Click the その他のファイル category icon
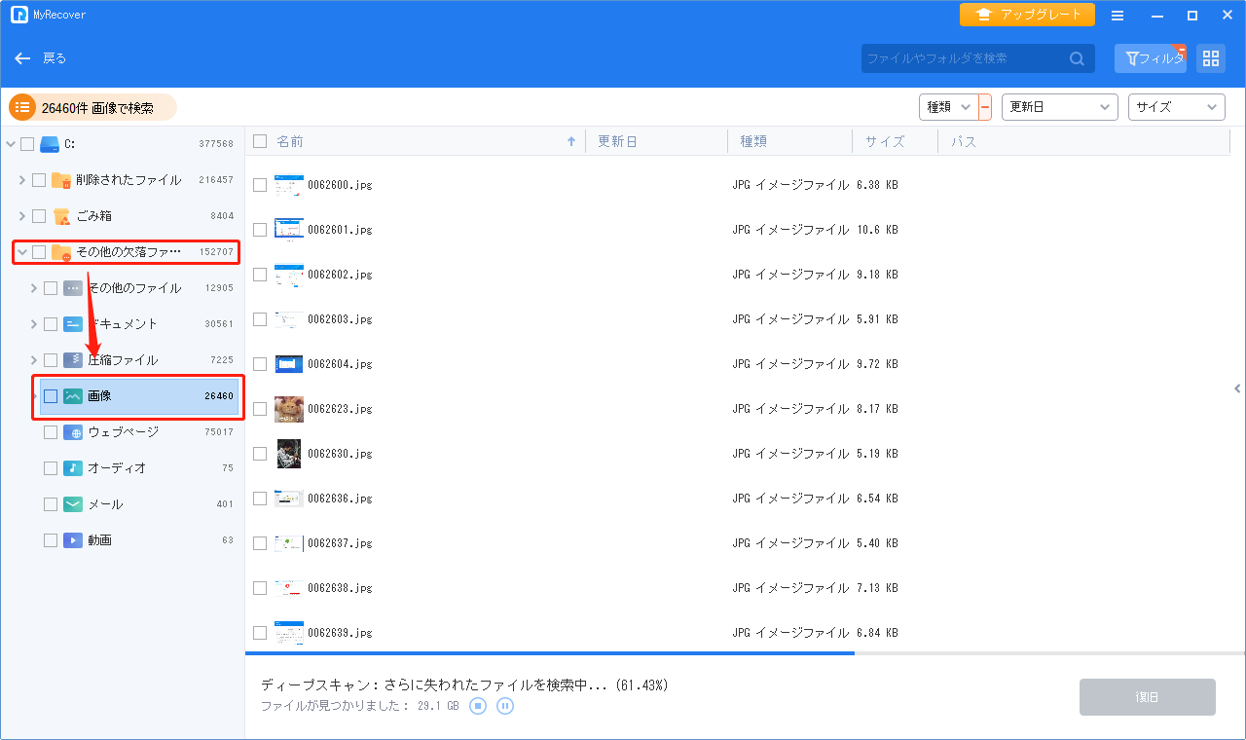 [x=73, y=288]
